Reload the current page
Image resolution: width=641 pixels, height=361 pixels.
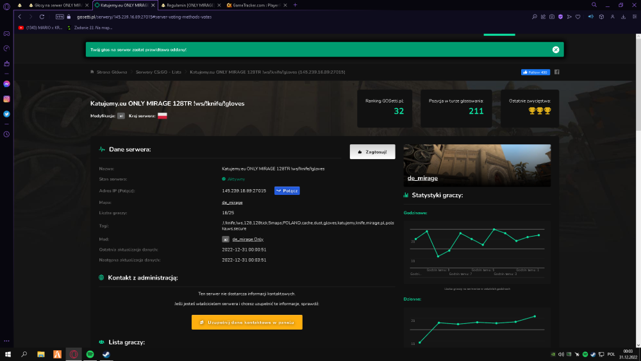click(42, 17)
